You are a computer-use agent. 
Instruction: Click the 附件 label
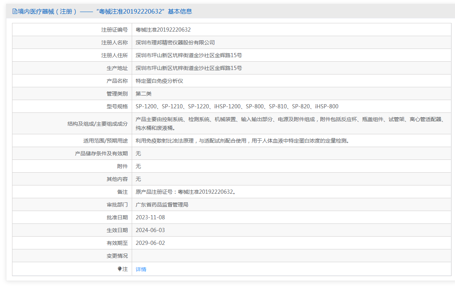(122, 166)
